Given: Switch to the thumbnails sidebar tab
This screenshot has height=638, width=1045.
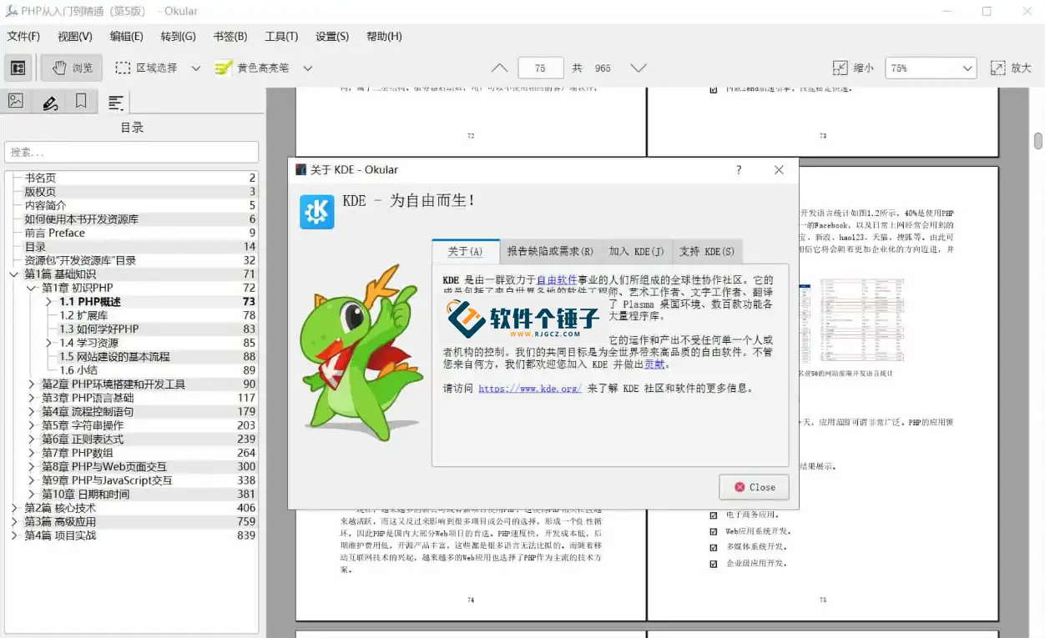Looking at the screenshot, I should (16, 101).
